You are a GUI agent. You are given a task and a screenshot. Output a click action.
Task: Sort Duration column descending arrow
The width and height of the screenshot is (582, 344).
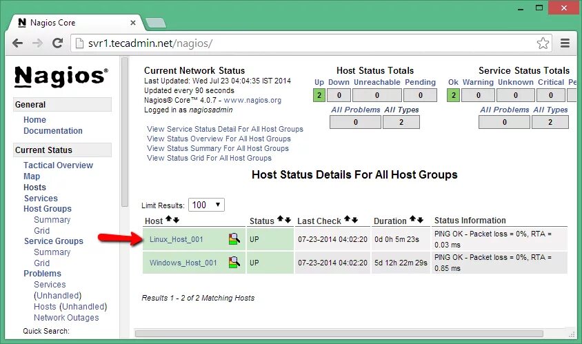[420, 220]
